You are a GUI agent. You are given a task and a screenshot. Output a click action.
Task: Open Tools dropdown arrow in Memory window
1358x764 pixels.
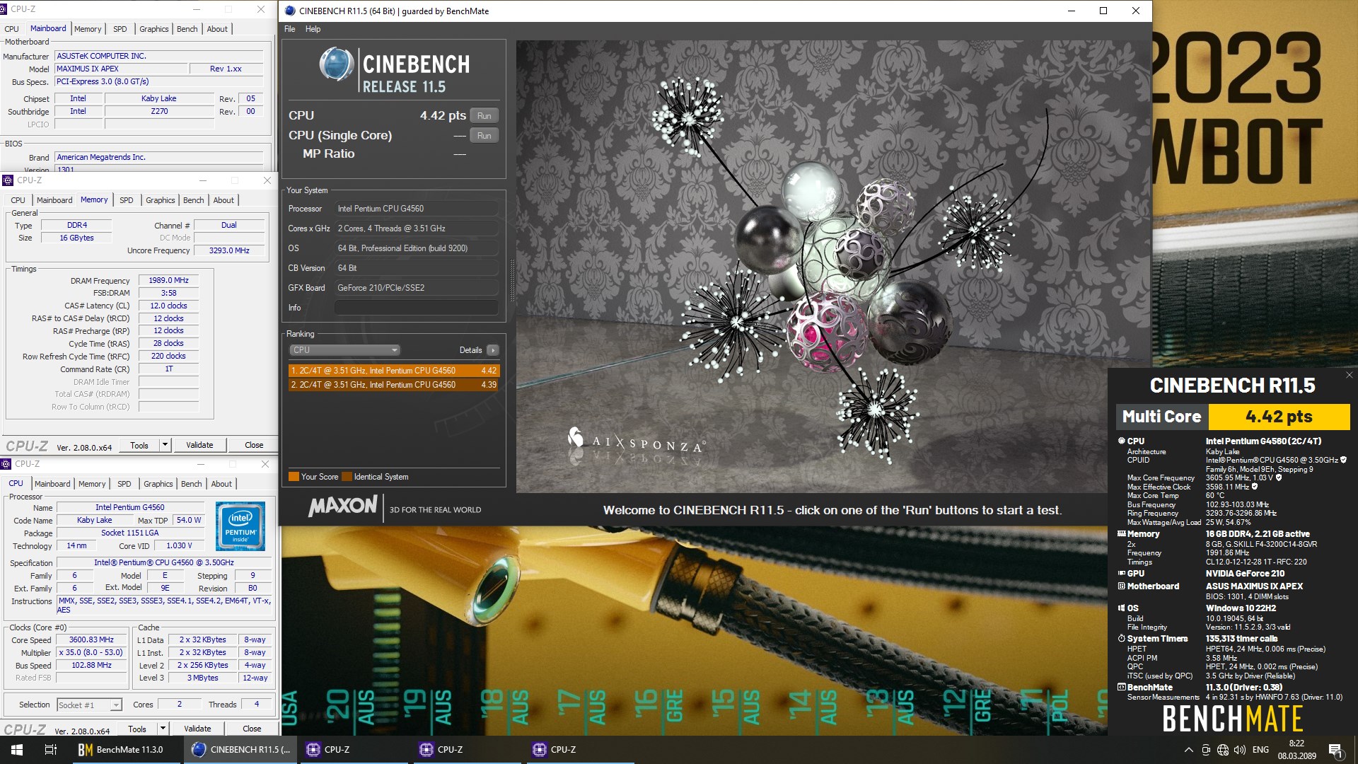pos(165,445)
